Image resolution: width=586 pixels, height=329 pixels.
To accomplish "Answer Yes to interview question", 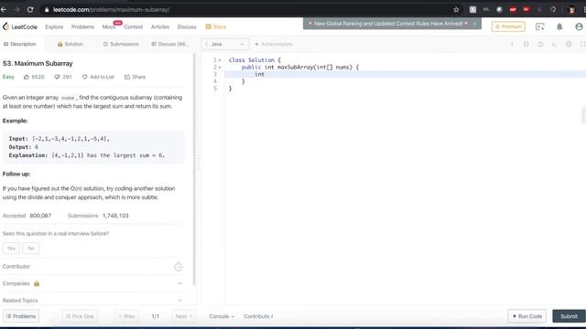I will point(11,249).
